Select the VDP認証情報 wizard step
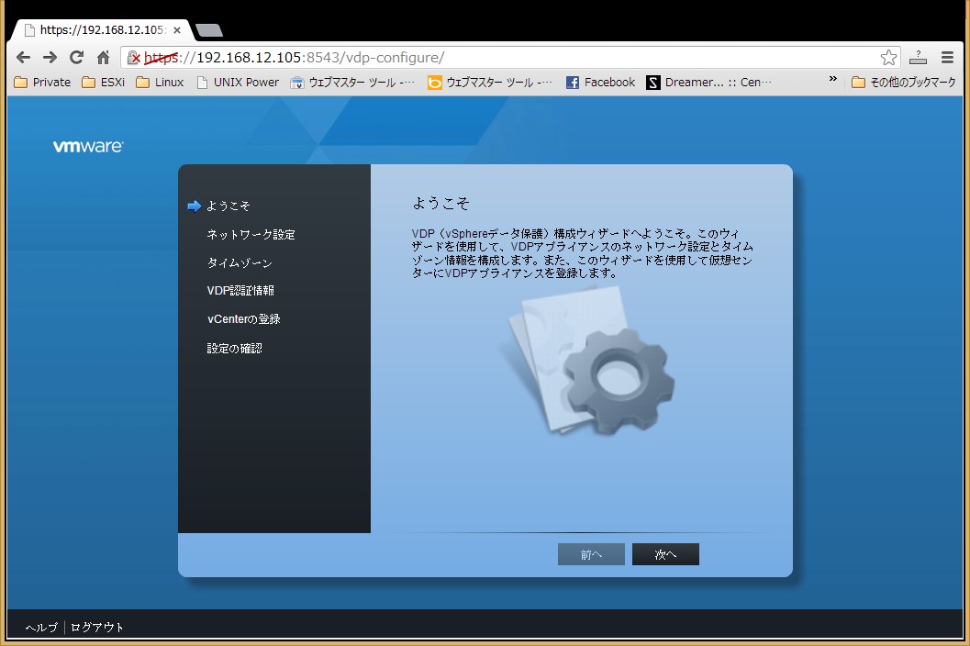The height and width of the screenshot is (646, 970). pyautogui.click(x=240, y=291)
